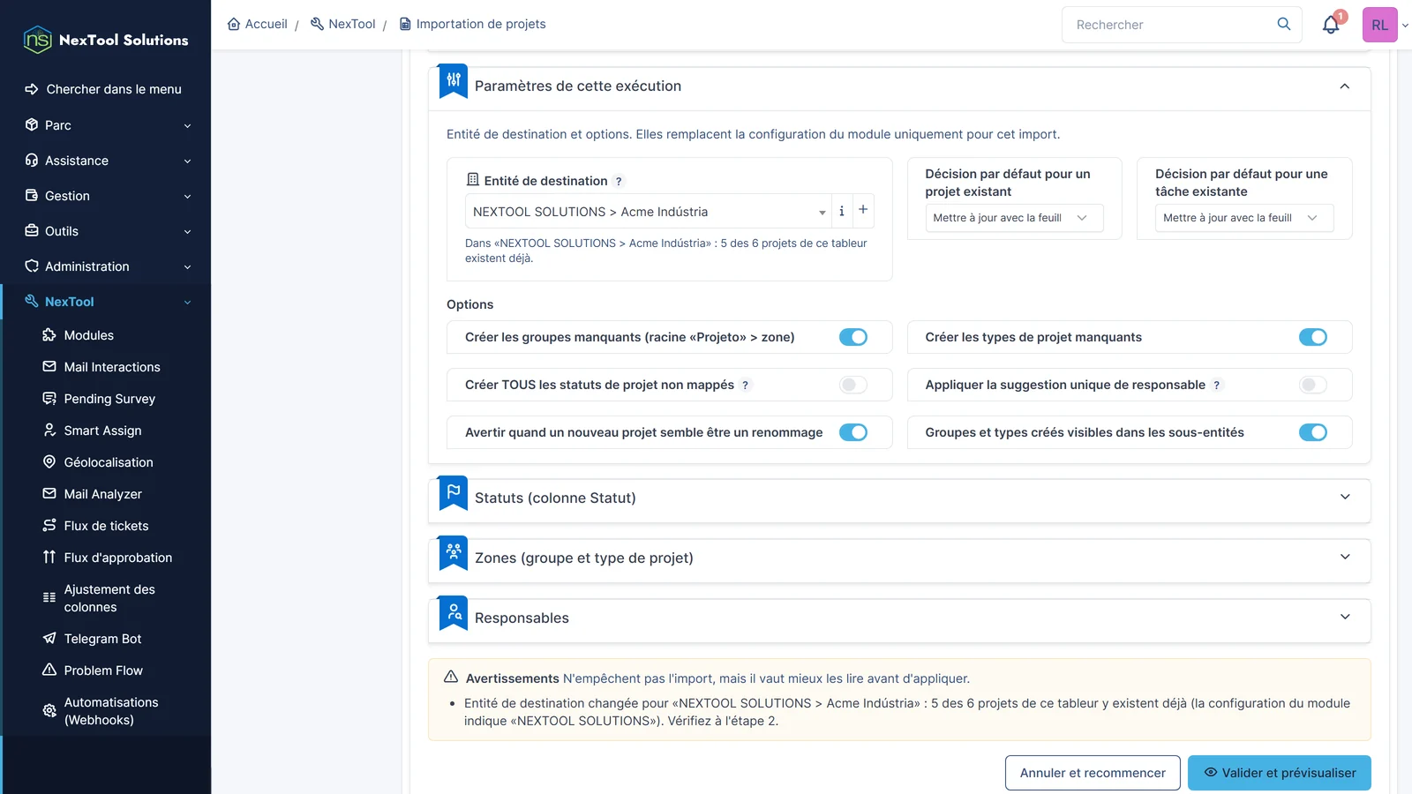Open Telegram Bot menu item
Viewport: 1412px width, 794px height.
click(x=102, y=639)
